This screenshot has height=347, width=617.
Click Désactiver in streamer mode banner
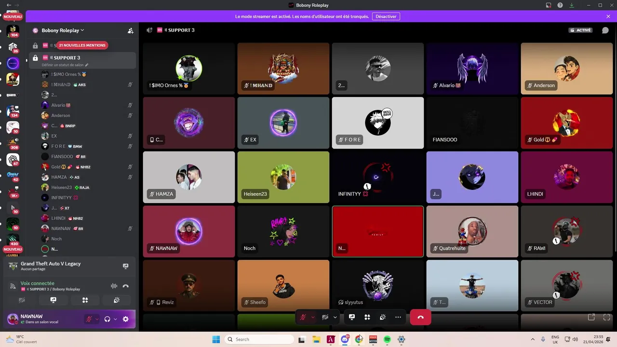(386, 16)
